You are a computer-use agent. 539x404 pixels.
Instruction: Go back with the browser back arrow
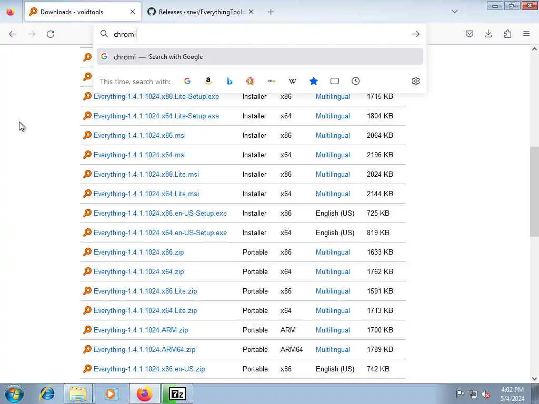click(x=13, y=34)
